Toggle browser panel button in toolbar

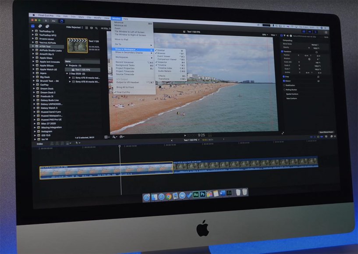(304, 31)
